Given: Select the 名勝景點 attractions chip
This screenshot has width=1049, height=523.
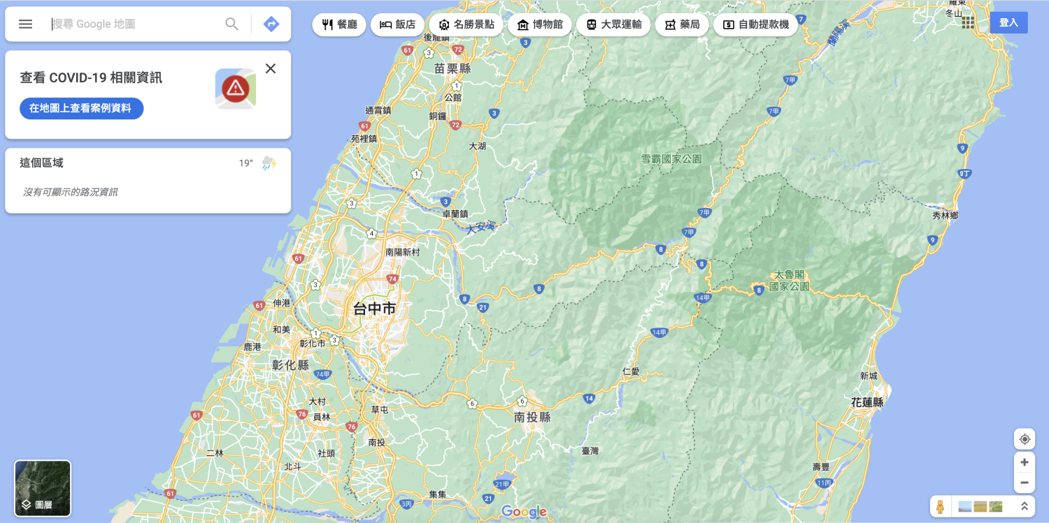Looking at the screenshot, I should point(466,24).
